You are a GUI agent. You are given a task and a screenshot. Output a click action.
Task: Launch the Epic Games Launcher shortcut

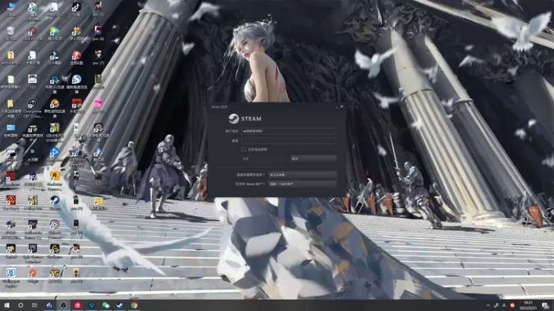tap(33, 253)
